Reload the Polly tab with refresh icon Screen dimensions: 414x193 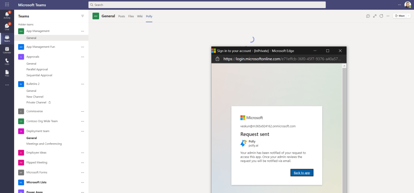381,16
